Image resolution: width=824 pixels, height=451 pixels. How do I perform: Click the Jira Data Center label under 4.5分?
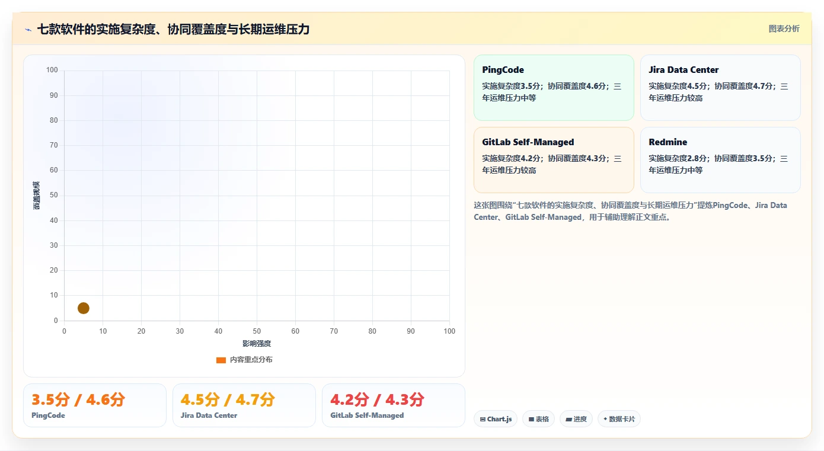coord(209,415)
